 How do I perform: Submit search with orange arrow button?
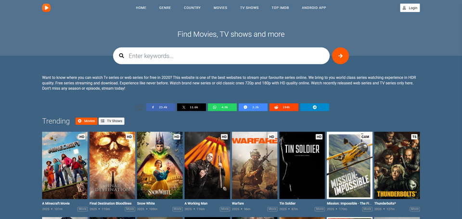[x=340, y=56]
